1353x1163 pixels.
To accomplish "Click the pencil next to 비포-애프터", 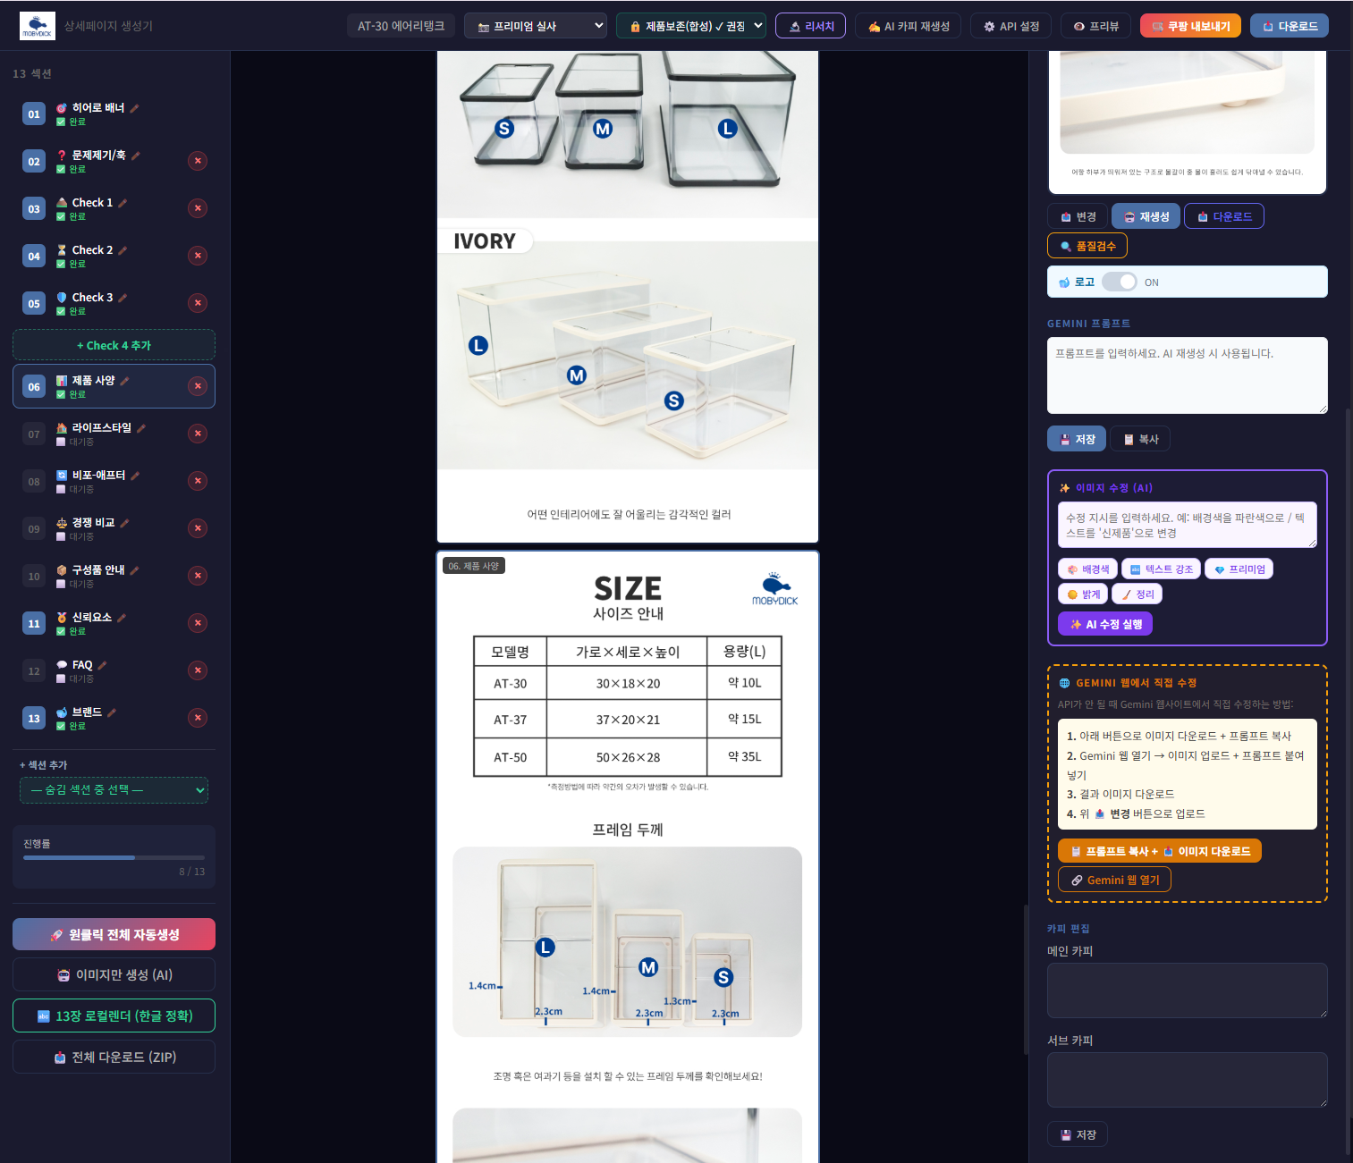I will 135,476.
